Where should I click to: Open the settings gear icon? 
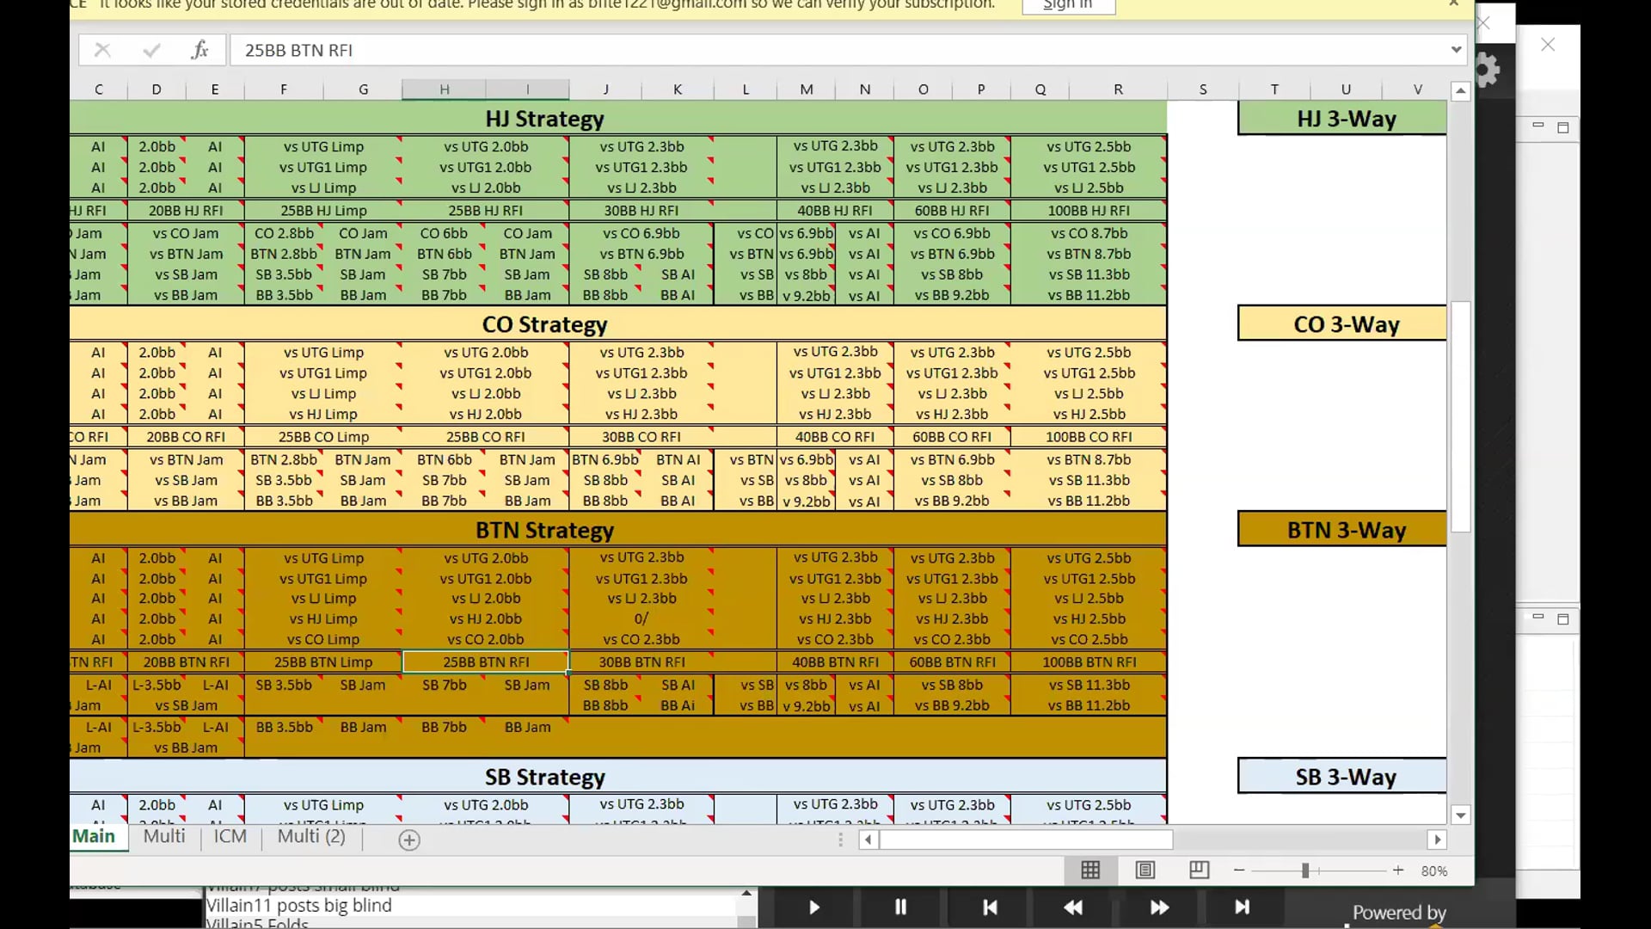point(1488,69)
